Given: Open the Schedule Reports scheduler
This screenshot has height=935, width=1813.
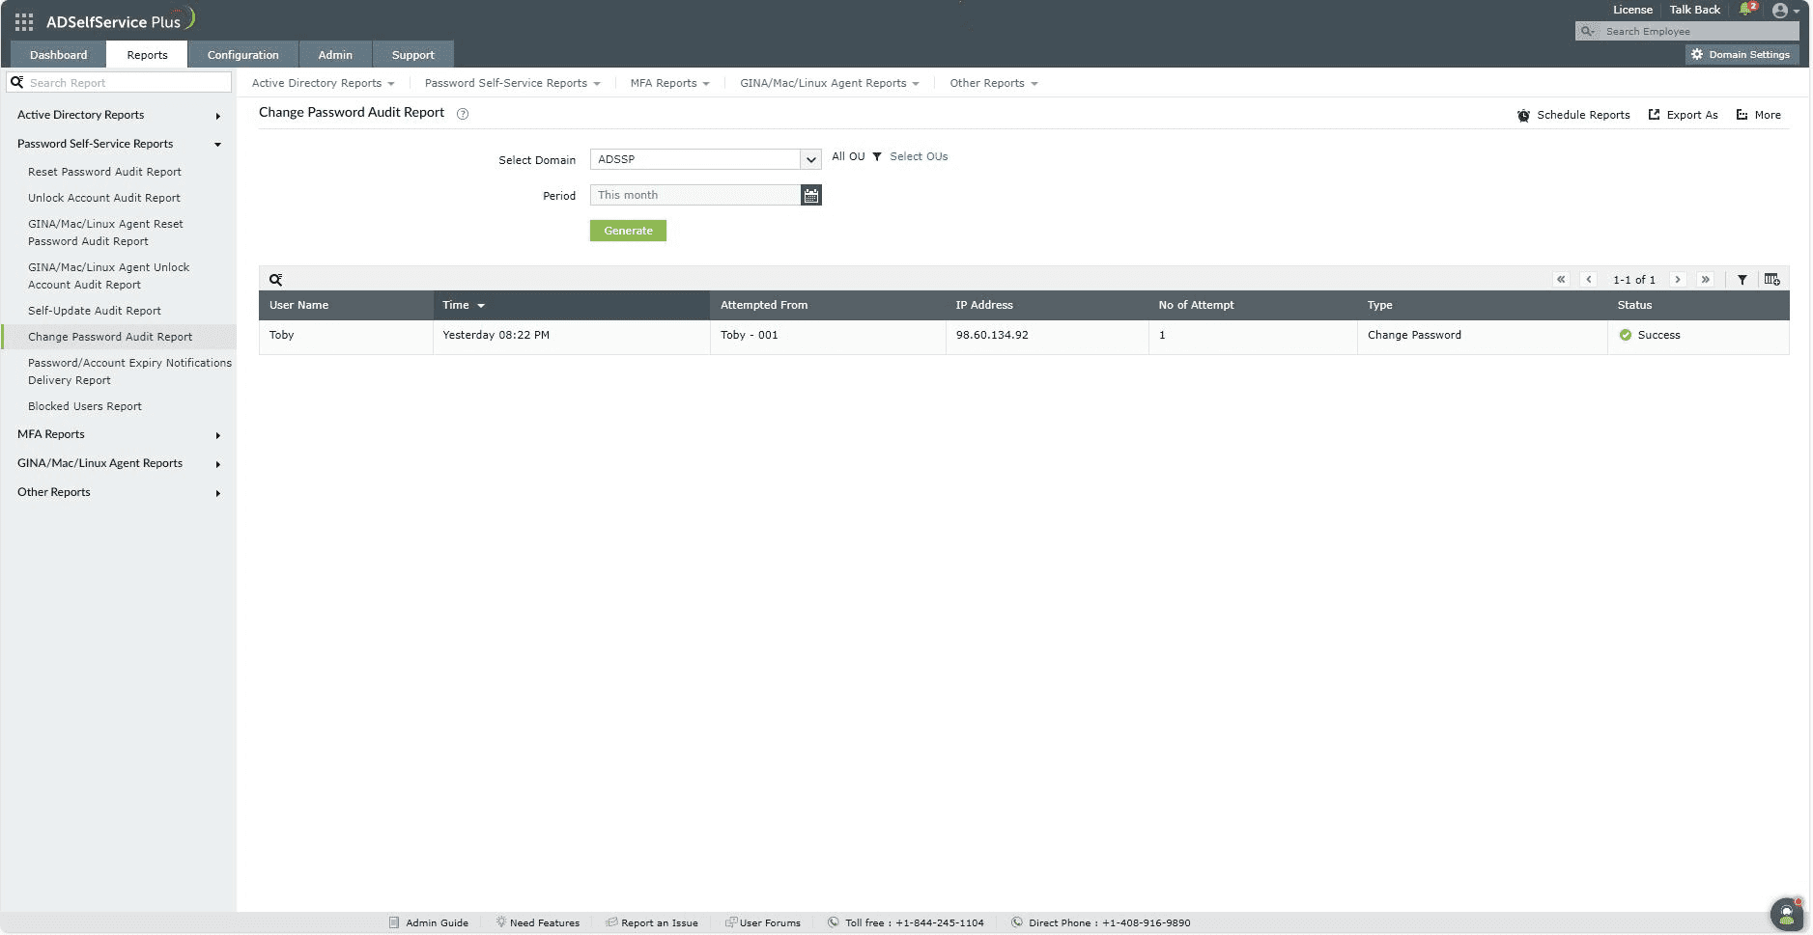Looking at the screenshot, I should (1581, 114).
